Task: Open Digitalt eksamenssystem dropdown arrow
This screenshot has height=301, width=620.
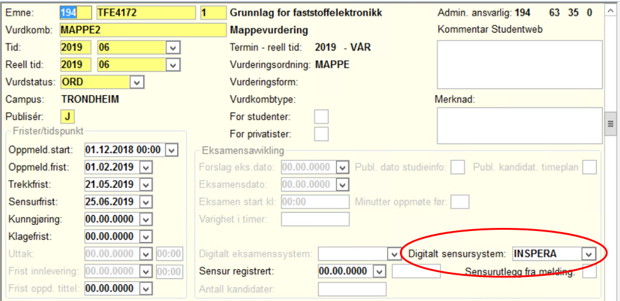Action: (394, 254)
